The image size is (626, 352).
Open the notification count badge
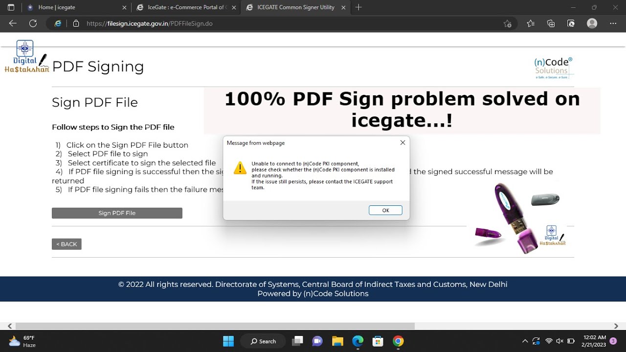(613, 341)
